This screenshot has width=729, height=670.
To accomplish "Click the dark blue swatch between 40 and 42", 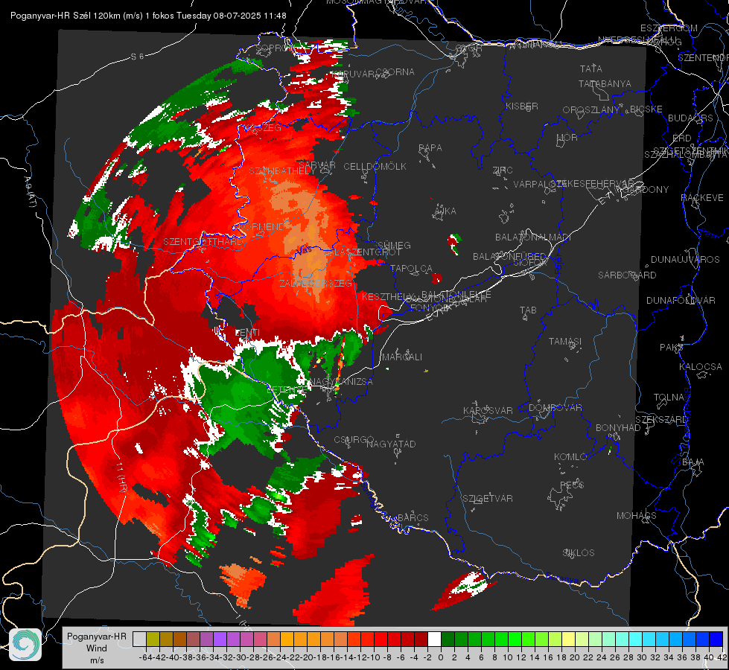I will point(716,639).
